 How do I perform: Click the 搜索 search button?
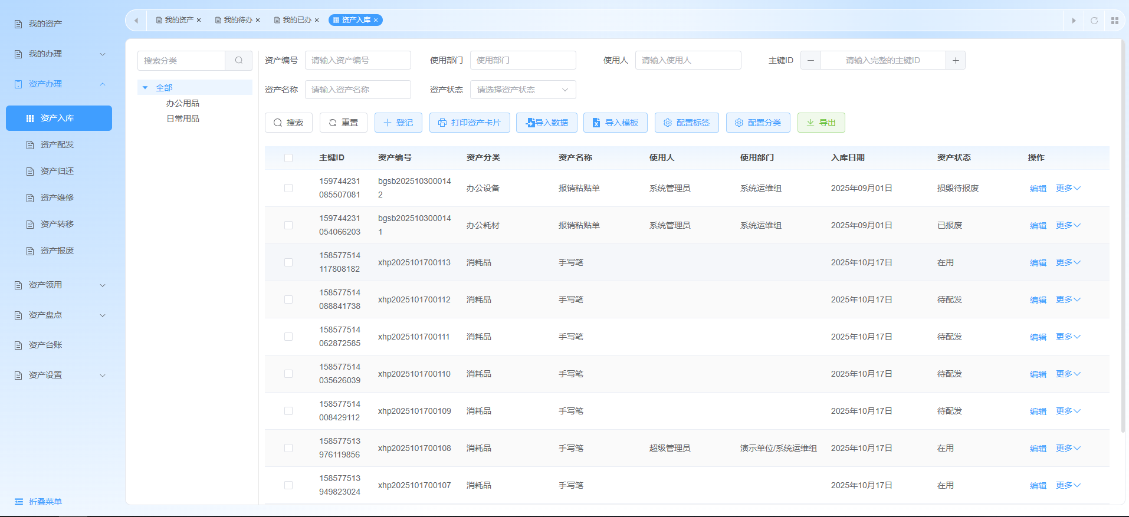coord(288,123)
